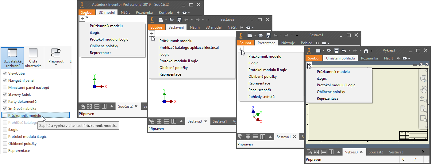Open Návrh tab in Sestava3 window

coord(195,27)
